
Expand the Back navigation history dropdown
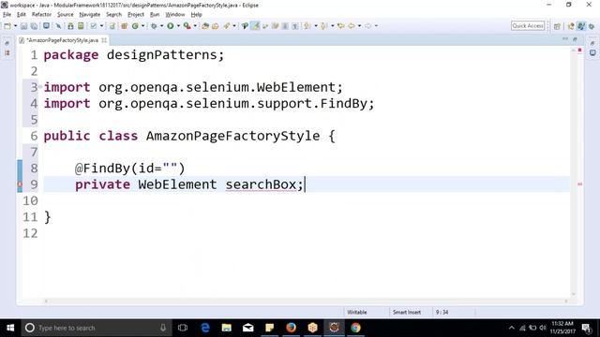359,26
